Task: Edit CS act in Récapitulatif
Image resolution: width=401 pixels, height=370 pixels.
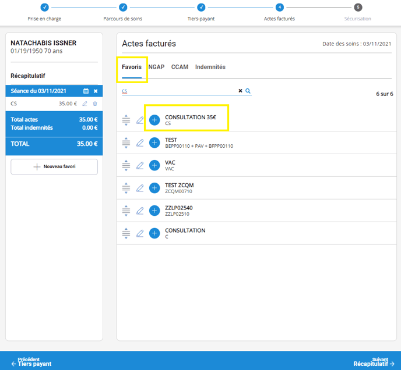Action: (85, 104)
